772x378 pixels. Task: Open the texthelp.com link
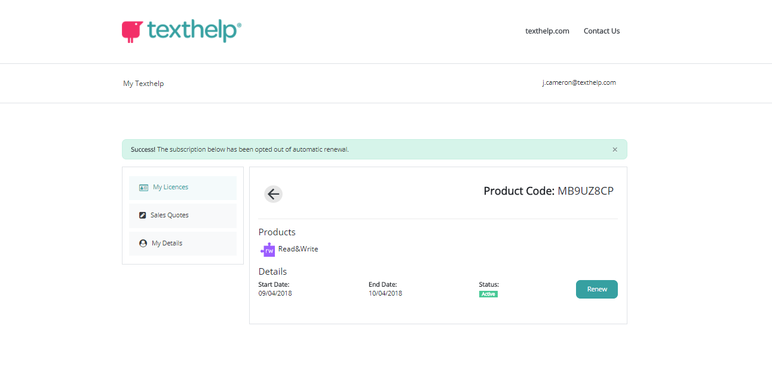point(547,31)
